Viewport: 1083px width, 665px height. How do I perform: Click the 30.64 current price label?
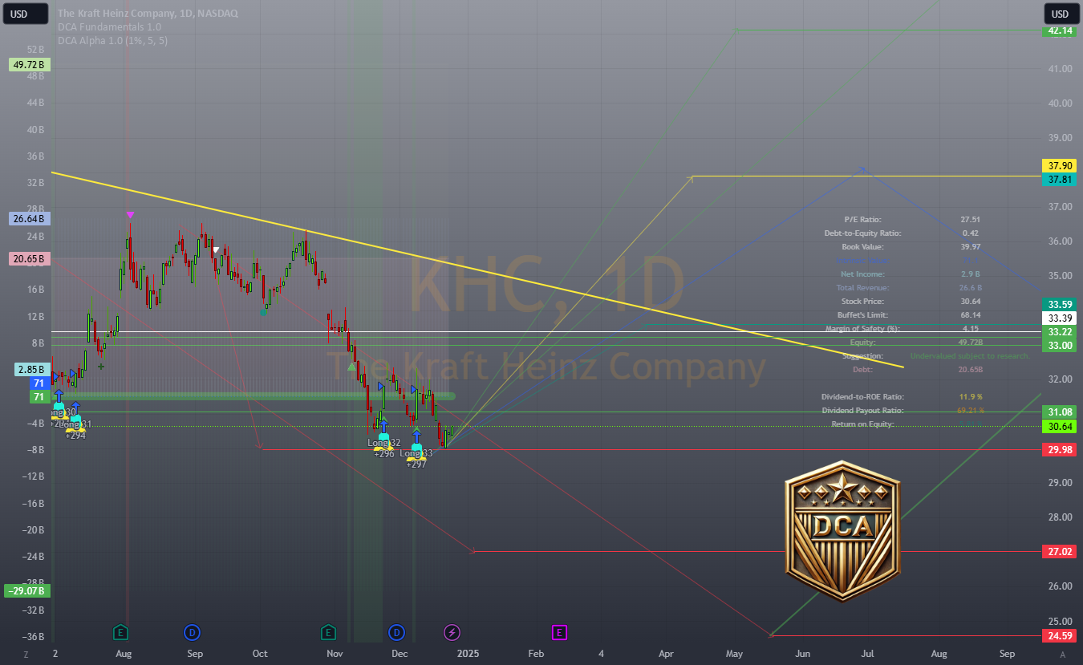pos(1059,427)
